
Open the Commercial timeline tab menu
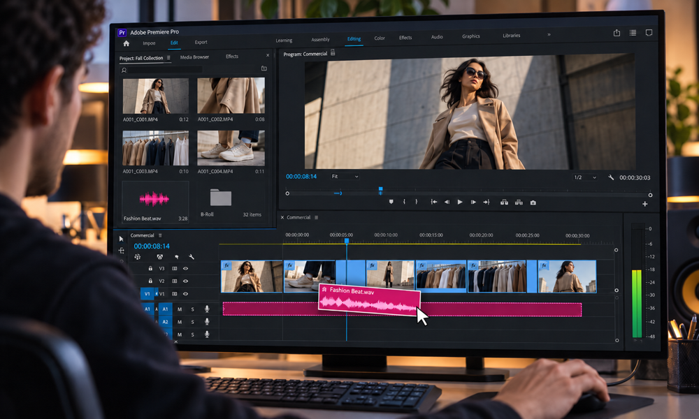click(x=316, y=218)
